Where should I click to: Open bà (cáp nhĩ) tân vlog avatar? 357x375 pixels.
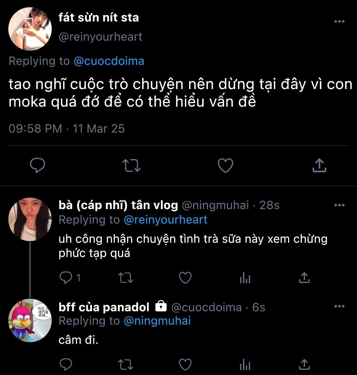click(x=30, y=219)
